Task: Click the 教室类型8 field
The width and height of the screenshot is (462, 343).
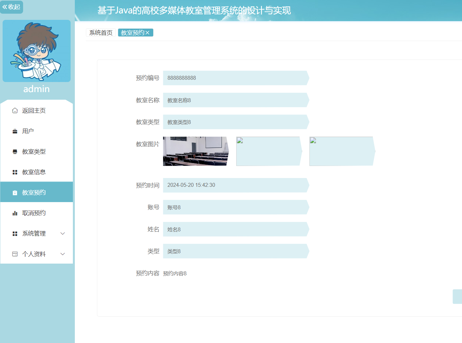Action: (236, 122)
